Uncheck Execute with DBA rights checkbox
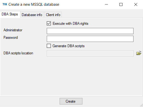This screenshot has height=107, width=143. [49, 23]
